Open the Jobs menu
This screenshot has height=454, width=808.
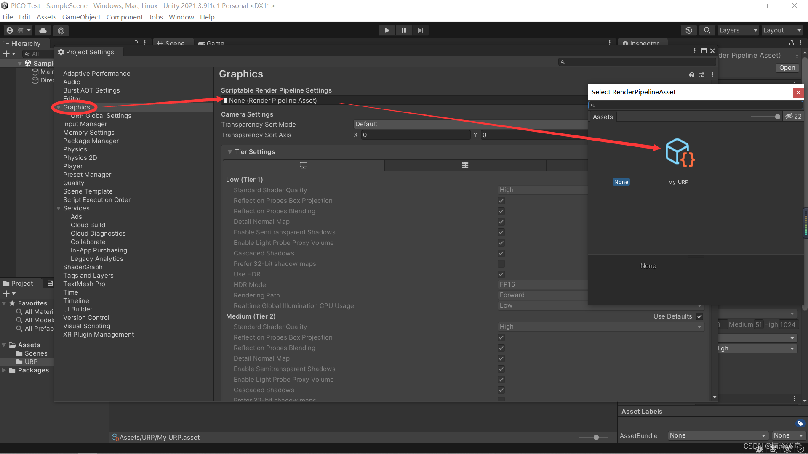pos(156,17)
